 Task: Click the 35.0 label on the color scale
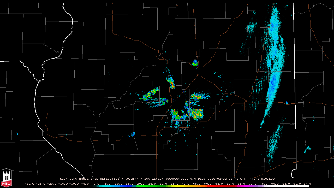click(175, 184)
